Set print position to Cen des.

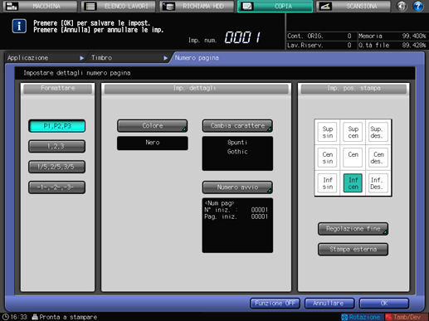click(x=378, y=158)
